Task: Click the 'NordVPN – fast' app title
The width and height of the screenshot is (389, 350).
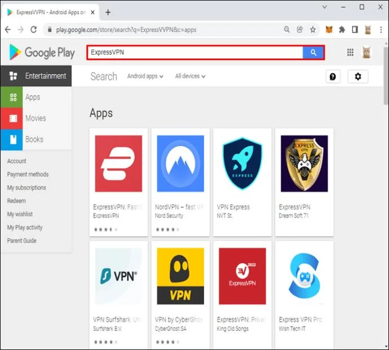Action: point(179,207)
